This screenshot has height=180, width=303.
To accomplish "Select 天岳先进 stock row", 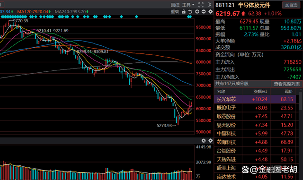I will tap(255, 159).
